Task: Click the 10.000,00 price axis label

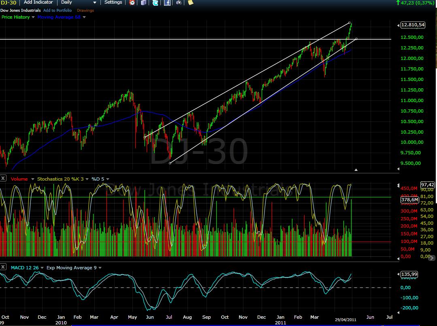Action: [412, 142]
